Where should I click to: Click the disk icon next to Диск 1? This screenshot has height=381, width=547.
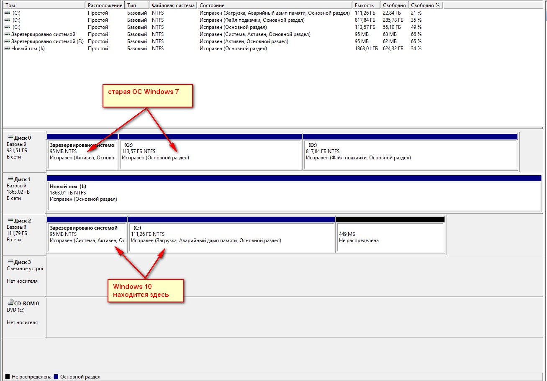(10, 179)
